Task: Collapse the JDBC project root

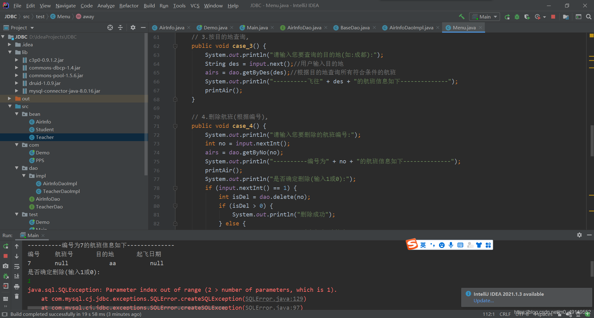Action: [3, 37]
